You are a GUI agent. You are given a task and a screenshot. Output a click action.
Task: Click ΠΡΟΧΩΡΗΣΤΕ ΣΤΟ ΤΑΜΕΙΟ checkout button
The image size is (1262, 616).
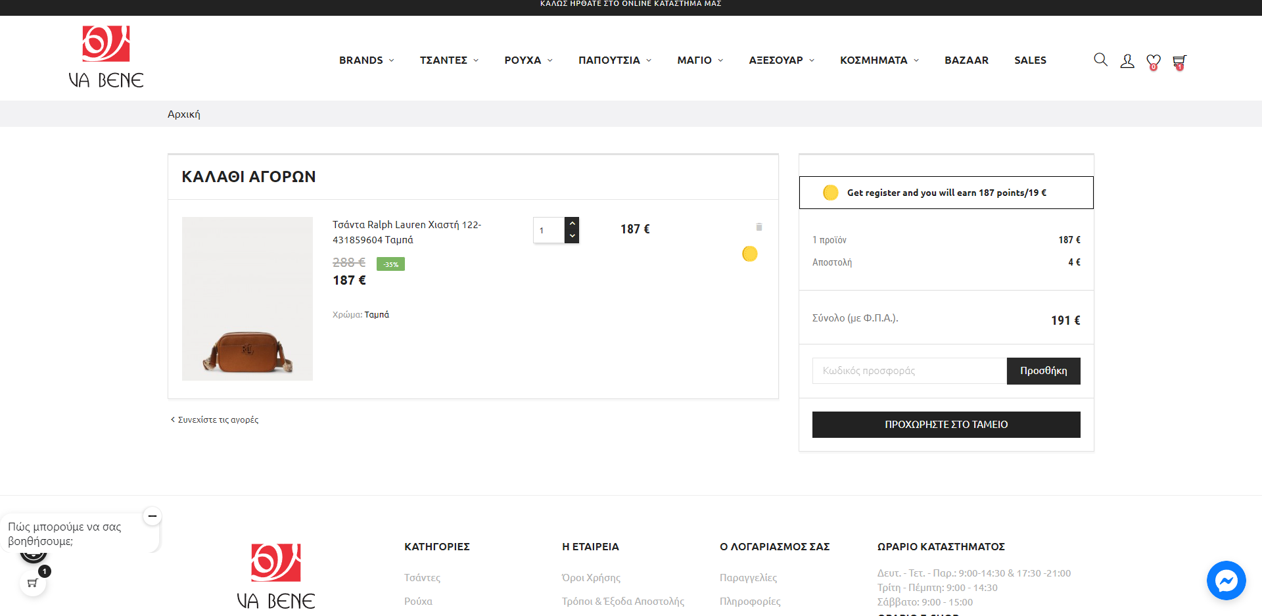[947, 425]
